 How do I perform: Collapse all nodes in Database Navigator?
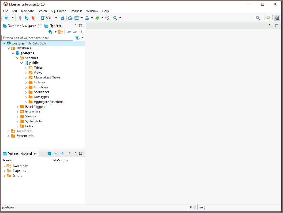(69, 32)
